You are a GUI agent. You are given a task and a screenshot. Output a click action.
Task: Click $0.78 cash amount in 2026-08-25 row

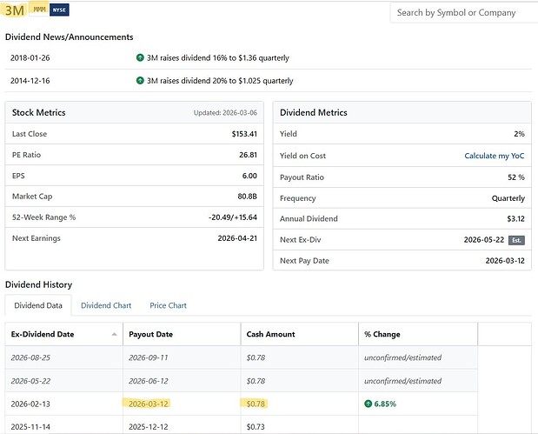256,357
